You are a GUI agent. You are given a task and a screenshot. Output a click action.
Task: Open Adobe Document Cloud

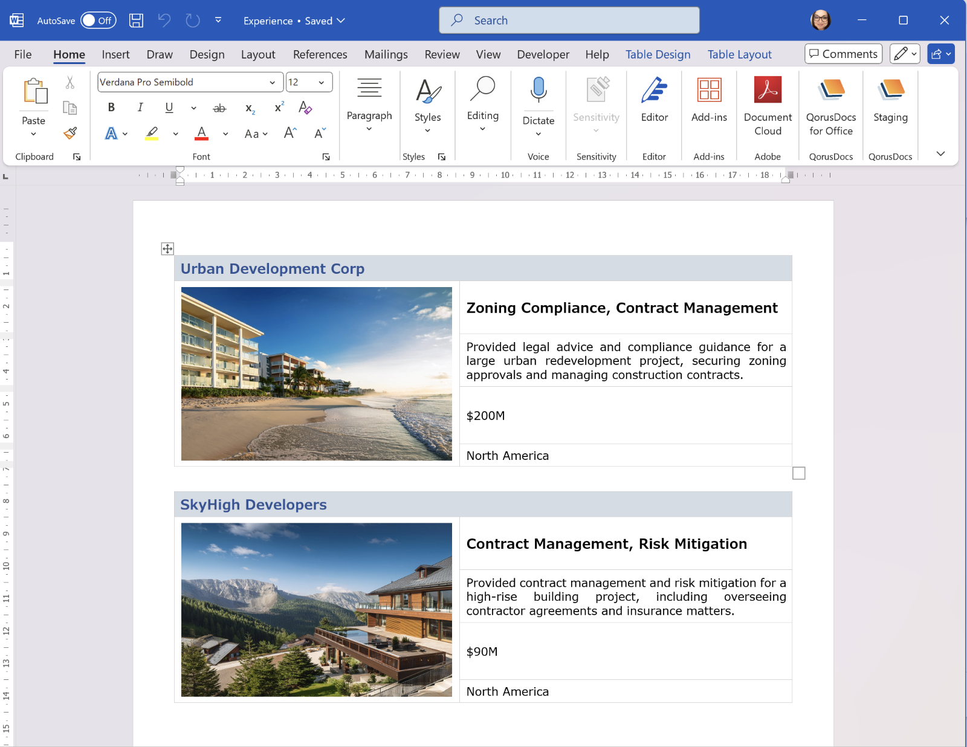768,106
